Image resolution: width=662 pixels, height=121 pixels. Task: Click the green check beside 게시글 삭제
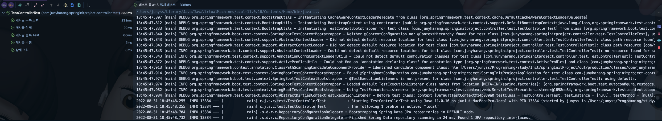13,28
